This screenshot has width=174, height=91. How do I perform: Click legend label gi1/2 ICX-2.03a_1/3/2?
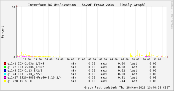(26, 67)
